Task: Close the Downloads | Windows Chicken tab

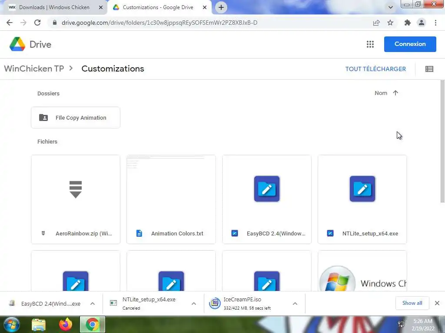Action: click(x=101, y=7)
